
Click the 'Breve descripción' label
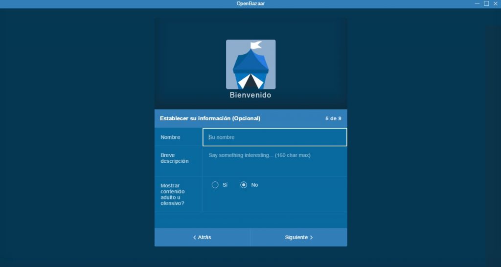point(175,158)
